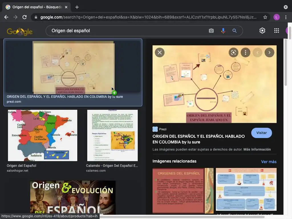Open the Origen & Evolución thumbnail

pyautogui.click(x=73, y=197)
